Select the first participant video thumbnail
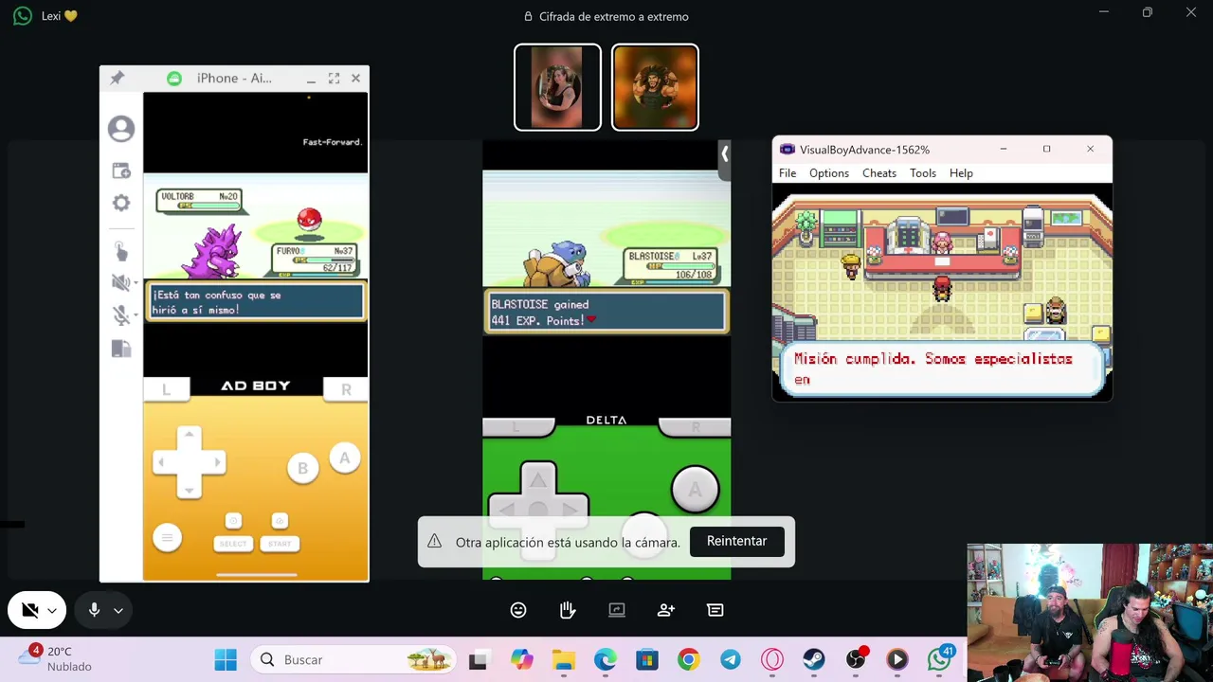This screenshot has width=1213, height=682. click(x=557, y=87)
